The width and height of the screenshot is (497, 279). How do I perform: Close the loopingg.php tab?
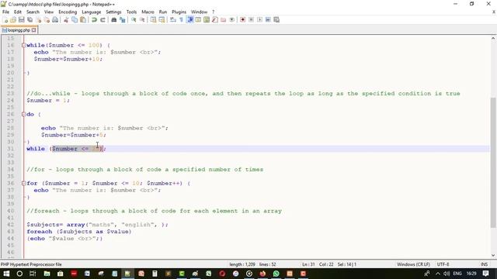(x=34, y=30)
